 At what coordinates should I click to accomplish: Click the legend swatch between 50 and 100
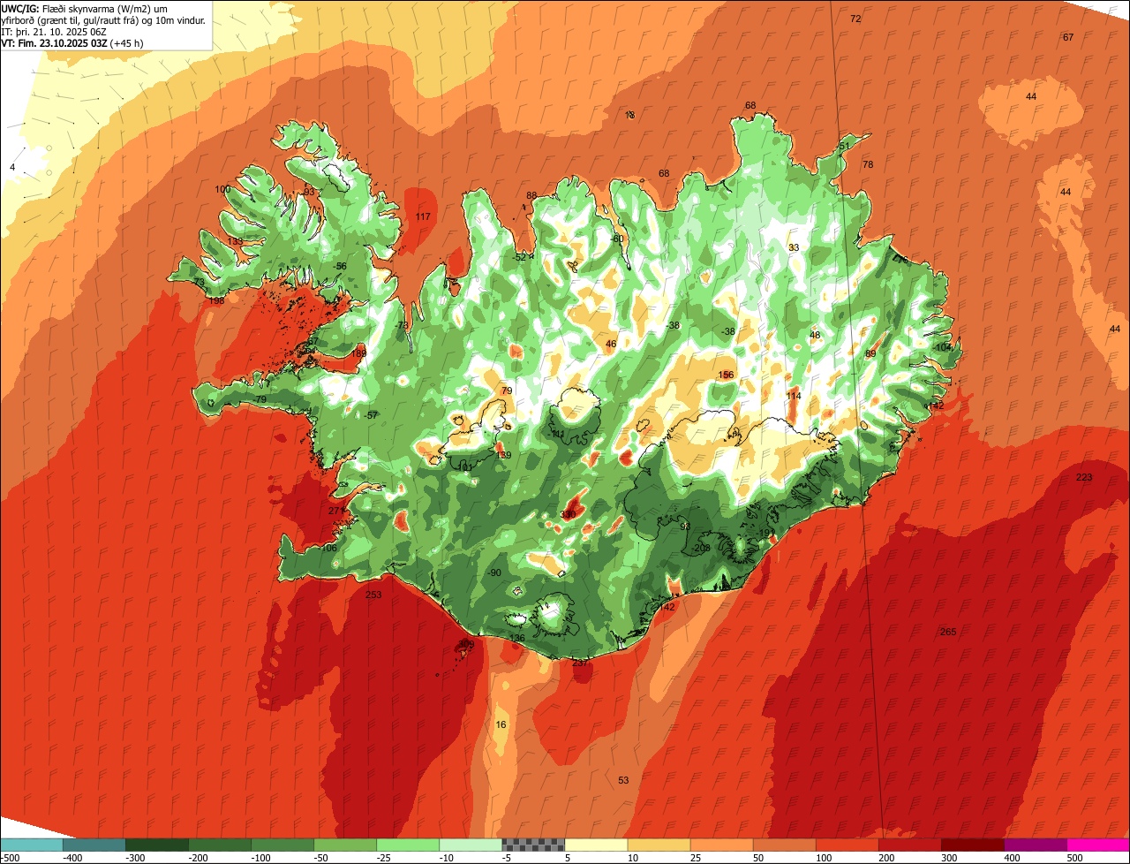click(x=784, y=845)
